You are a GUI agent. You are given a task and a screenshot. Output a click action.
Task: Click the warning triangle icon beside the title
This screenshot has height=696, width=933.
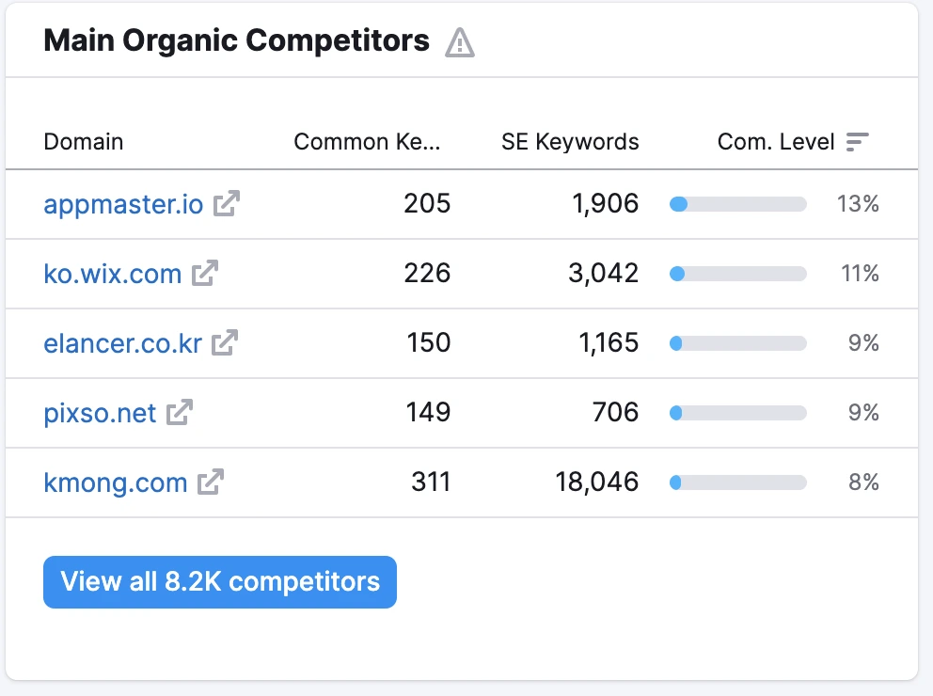pyautogui.click(x=460, y=42)
